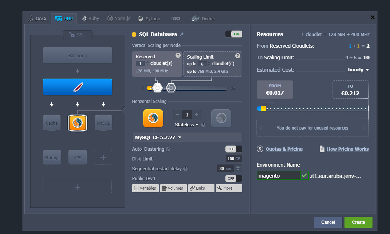Change Estimated Cost period from hourly

pos(358,70)
